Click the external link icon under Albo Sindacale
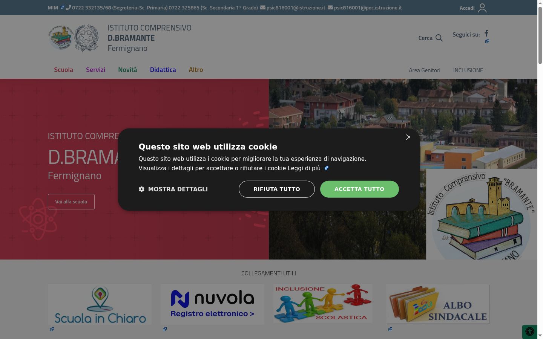543x339 pixels. (390, 329)
